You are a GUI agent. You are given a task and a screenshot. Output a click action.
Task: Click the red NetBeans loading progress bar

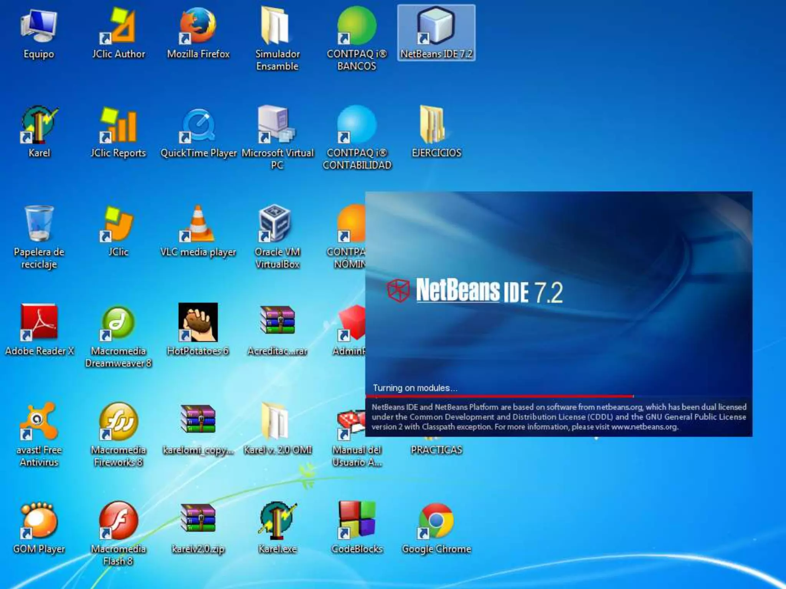click(499, 396)
